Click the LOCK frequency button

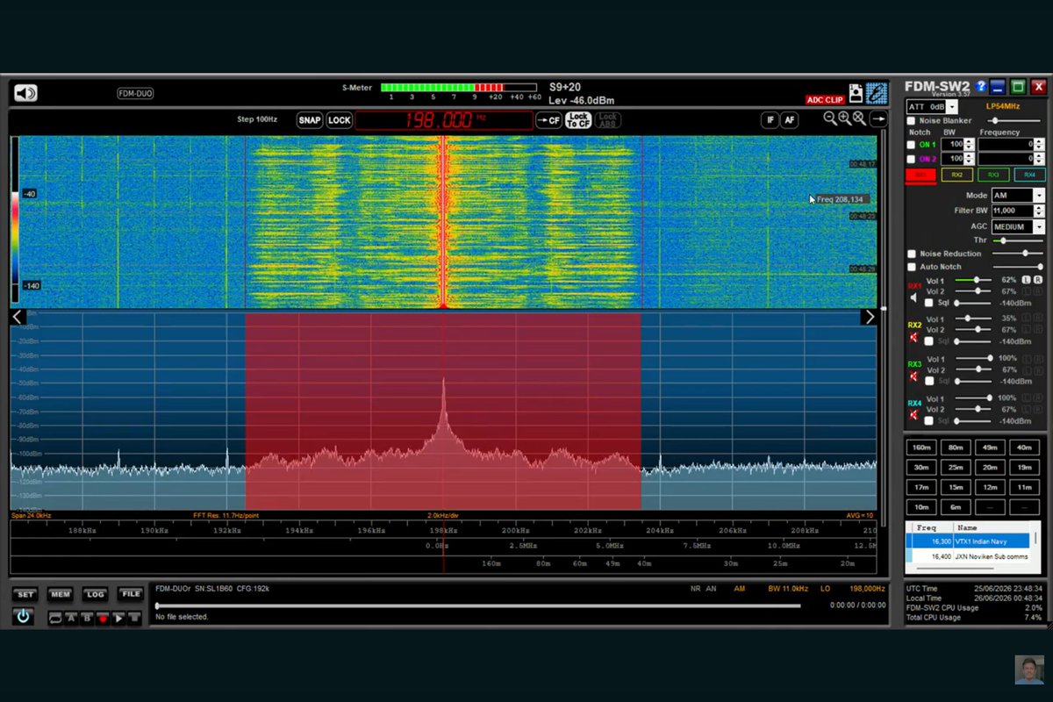point(340,120)
